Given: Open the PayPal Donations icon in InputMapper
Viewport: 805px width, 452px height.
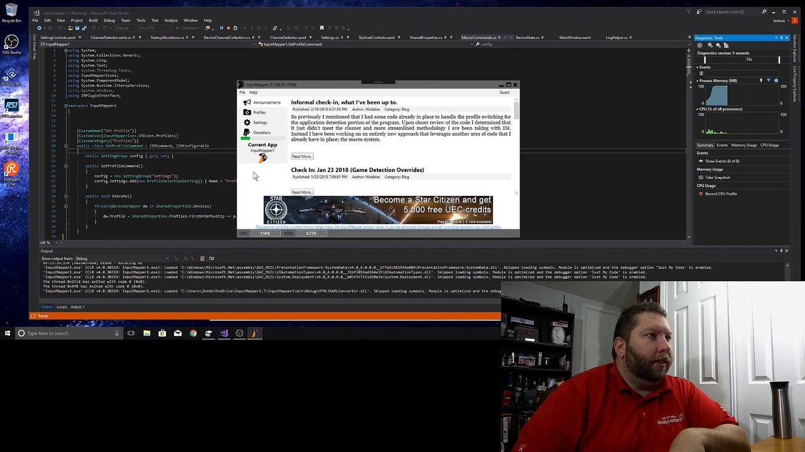Looking at the screenshot, I should tap(247, 132).
